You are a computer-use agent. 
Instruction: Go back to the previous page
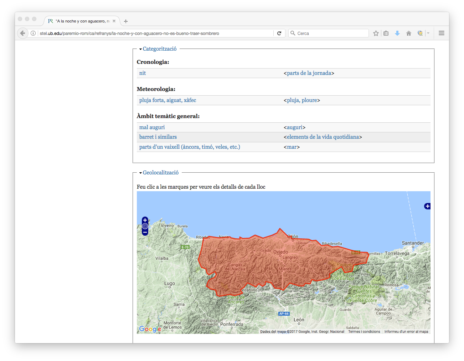point(22,33)
